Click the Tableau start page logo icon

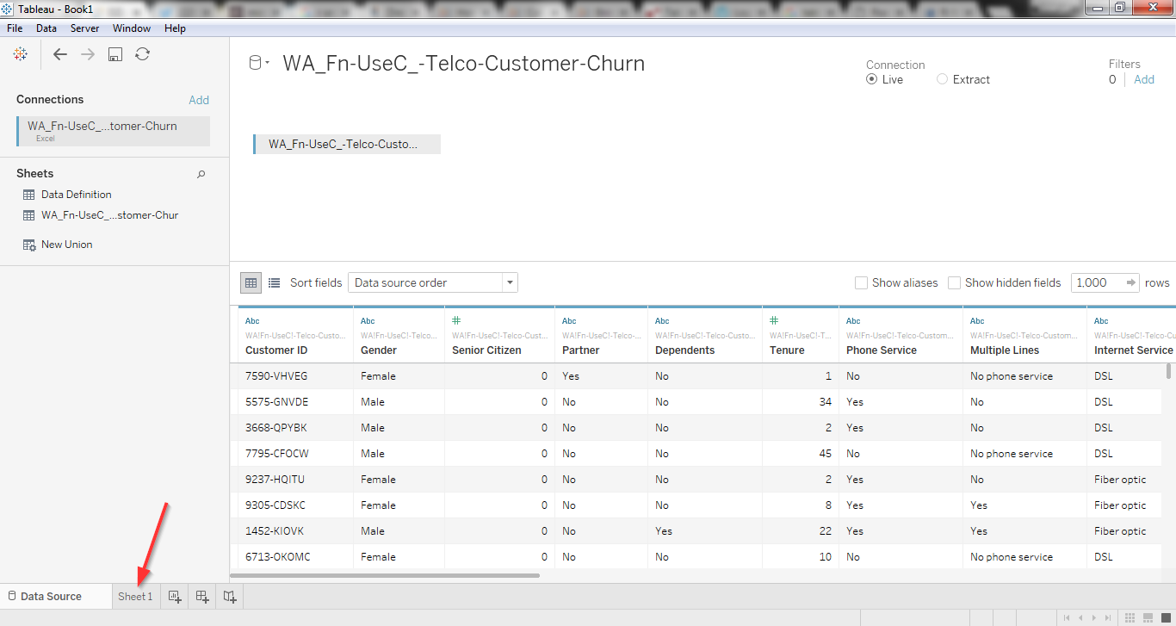pyautogui.click(x=20, y=54)
